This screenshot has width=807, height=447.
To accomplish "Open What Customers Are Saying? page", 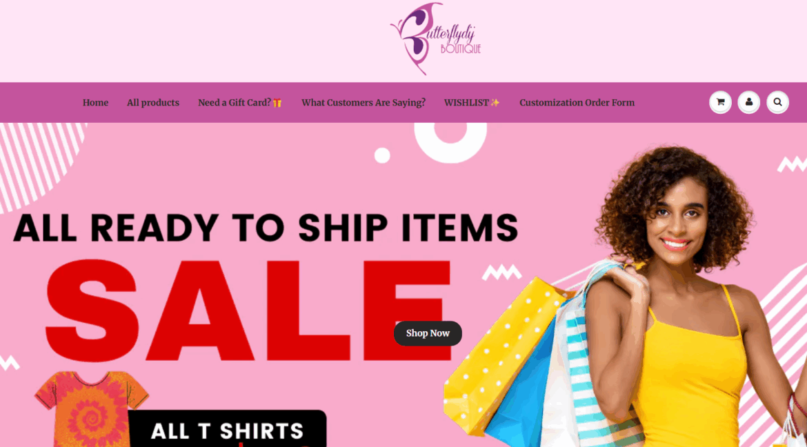I will 363,103.
